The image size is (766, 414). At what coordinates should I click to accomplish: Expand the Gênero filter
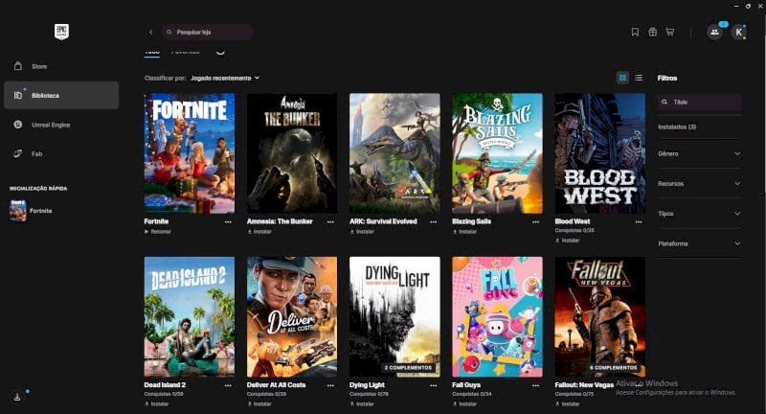(x=700, y=153)
